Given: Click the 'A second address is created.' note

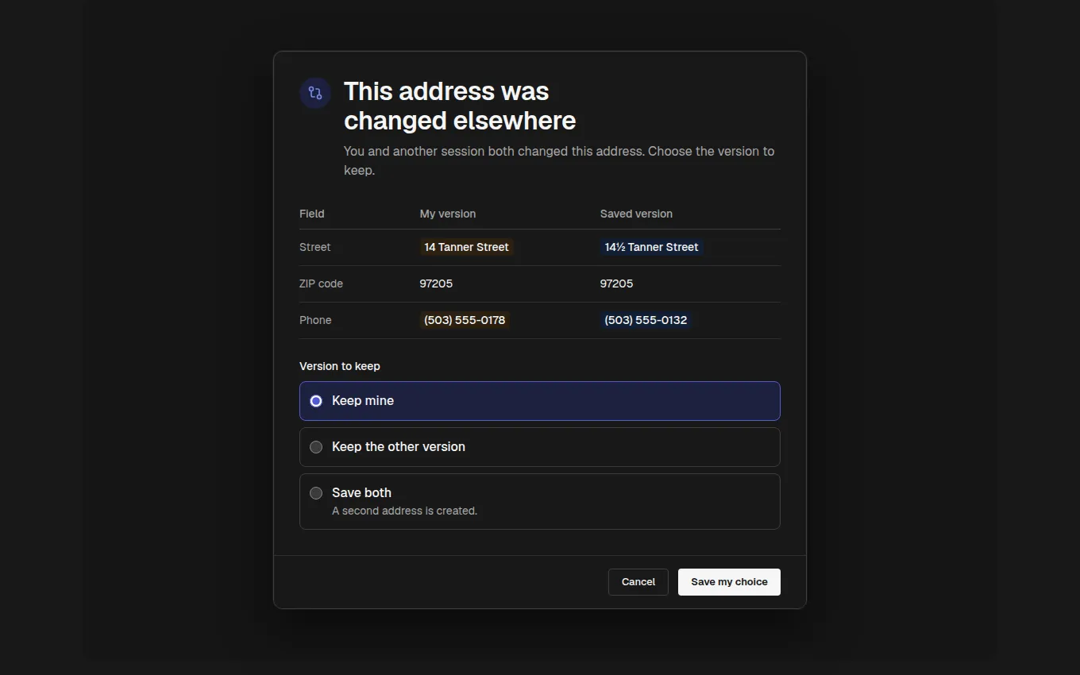Looking at the screenshot, I should pos(404,511).
